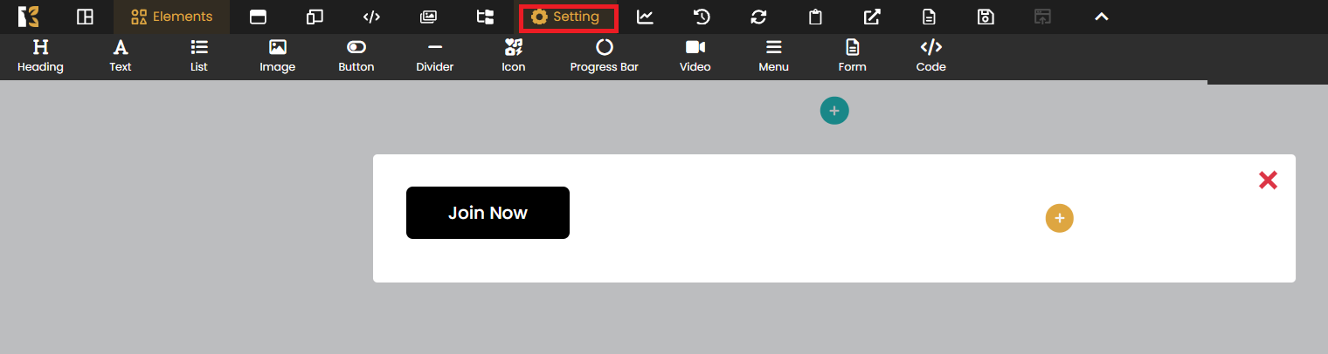Viewport: 1328px width, 354px height.
Task: Insert a Form element
Action: (852, 56)
